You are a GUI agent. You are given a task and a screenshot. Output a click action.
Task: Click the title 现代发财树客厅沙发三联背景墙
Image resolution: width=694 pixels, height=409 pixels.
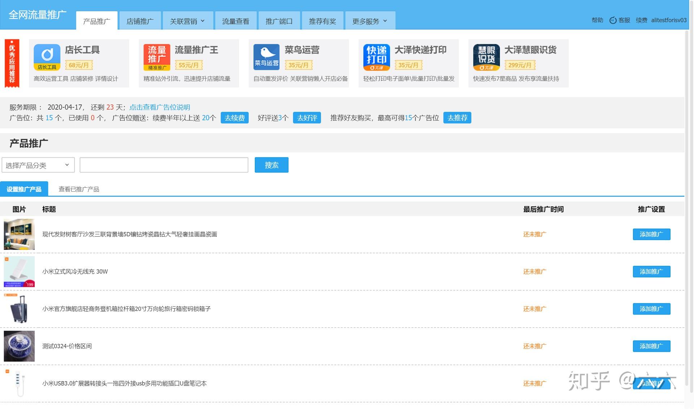[x=129, y=234]
